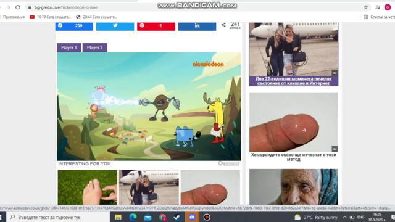The image size is (395, 222).
Task: Switch to the Player 2 tab
Action: [x=95, y=47]
